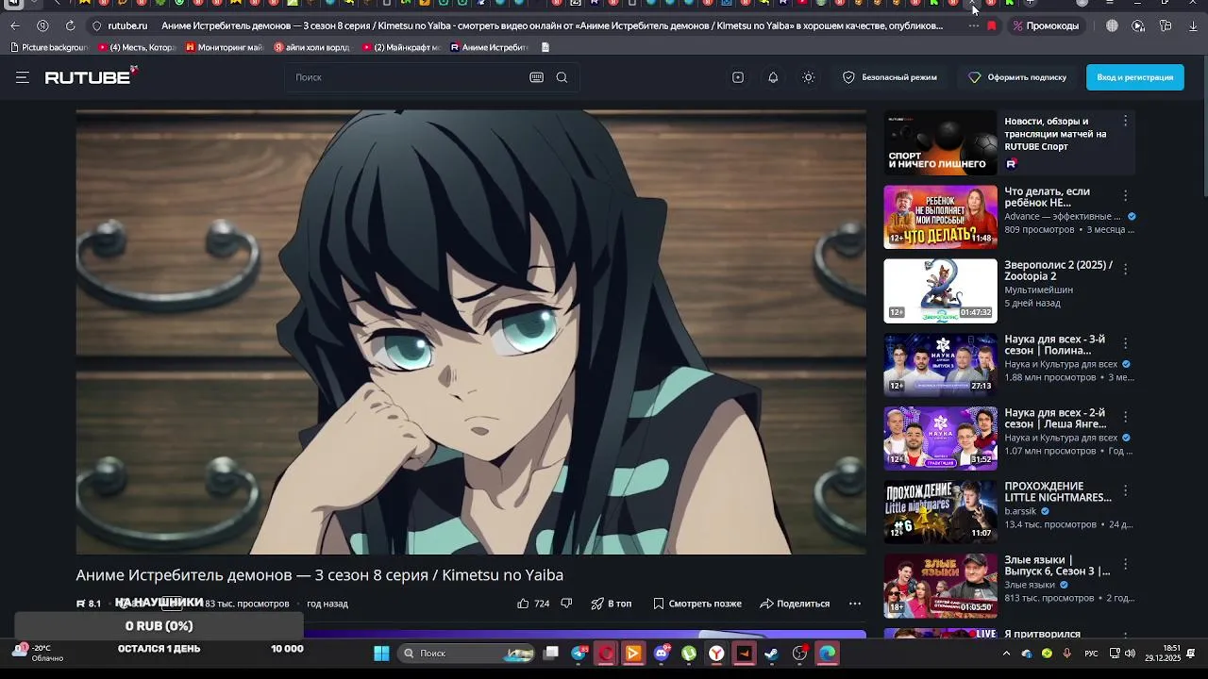Open the Opera icon in taskbar
This screenshot has width=1208, height=679.
(606, 654)
